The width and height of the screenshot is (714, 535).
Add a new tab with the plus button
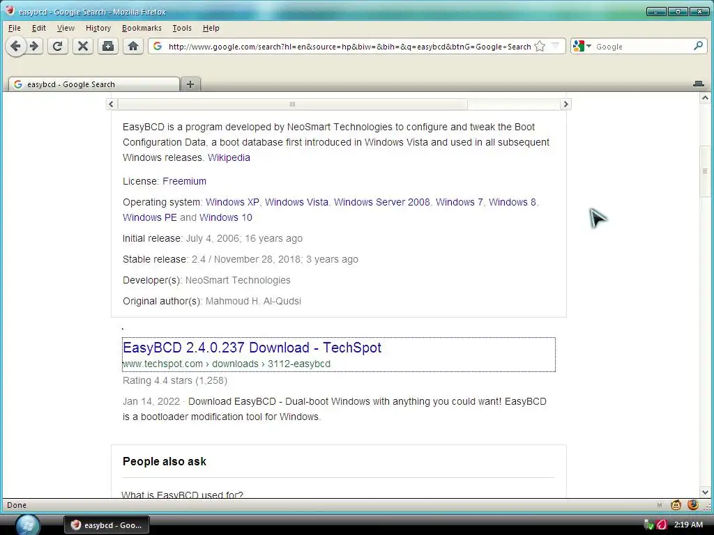pos(190,84)
